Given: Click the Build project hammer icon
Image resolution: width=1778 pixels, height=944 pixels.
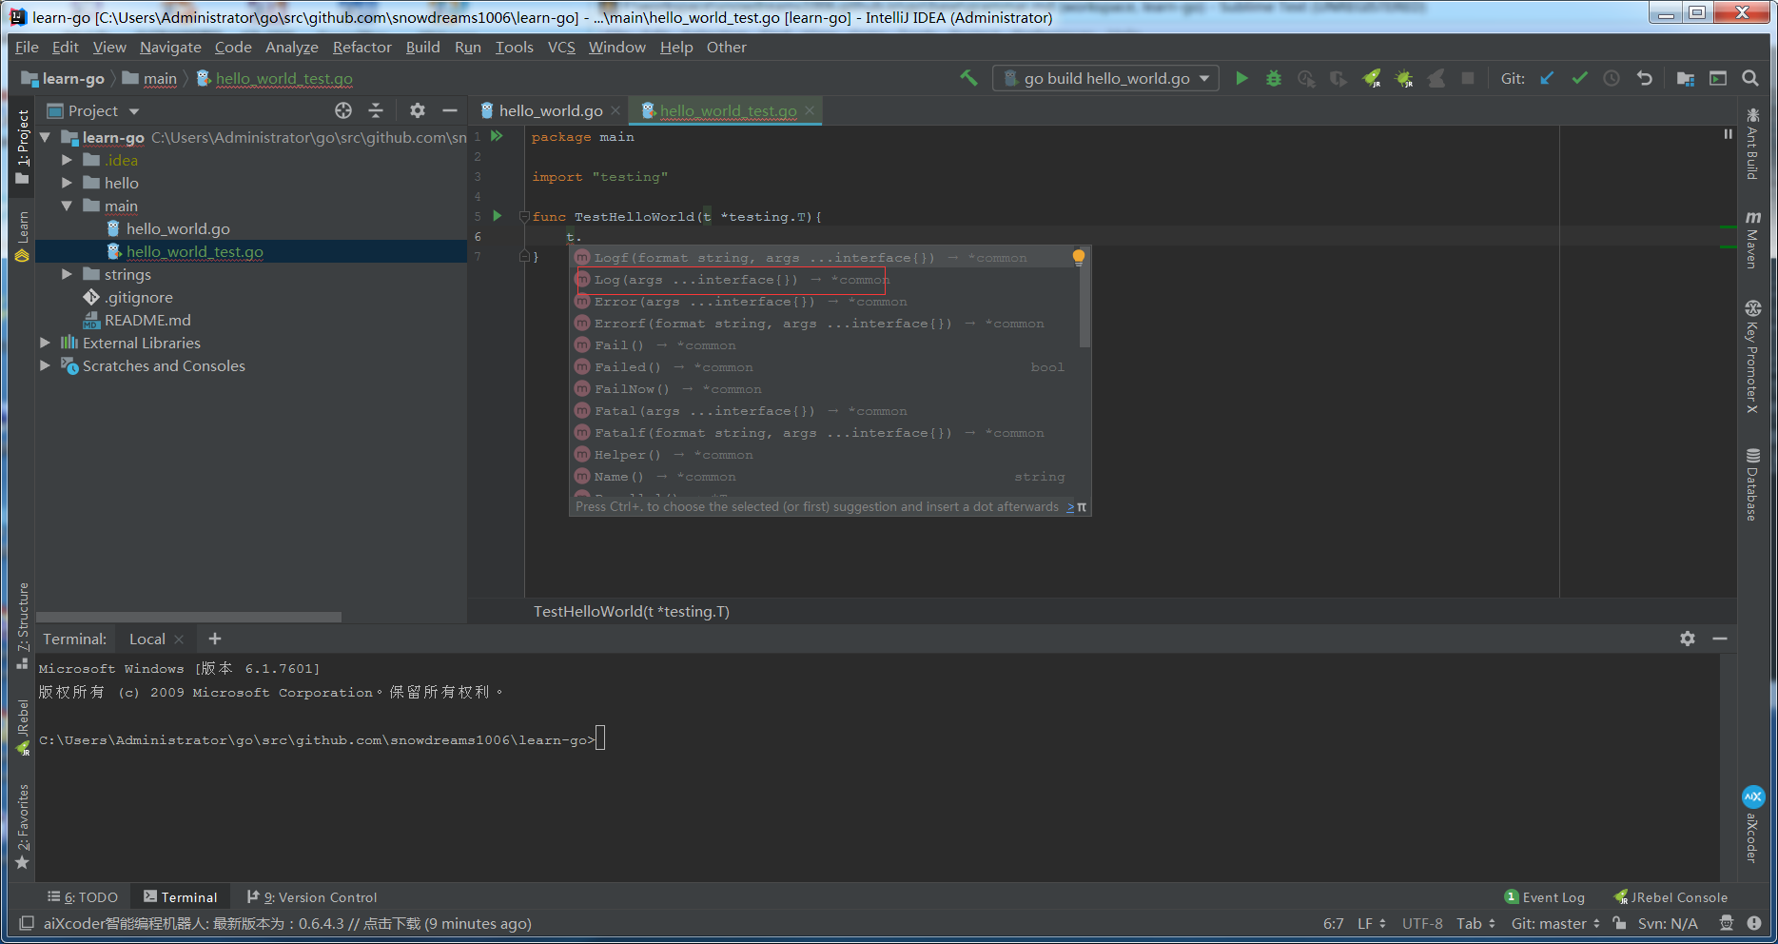Looking at the screenshot, I should pos(968,79).
